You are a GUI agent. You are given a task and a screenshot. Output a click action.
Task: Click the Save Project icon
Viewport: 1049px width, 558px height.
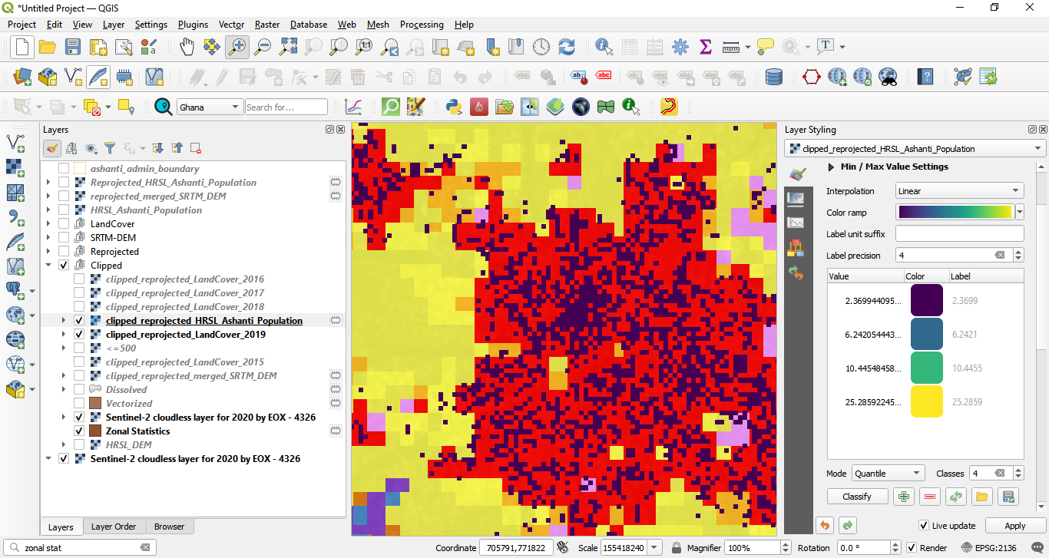[73, 47]
